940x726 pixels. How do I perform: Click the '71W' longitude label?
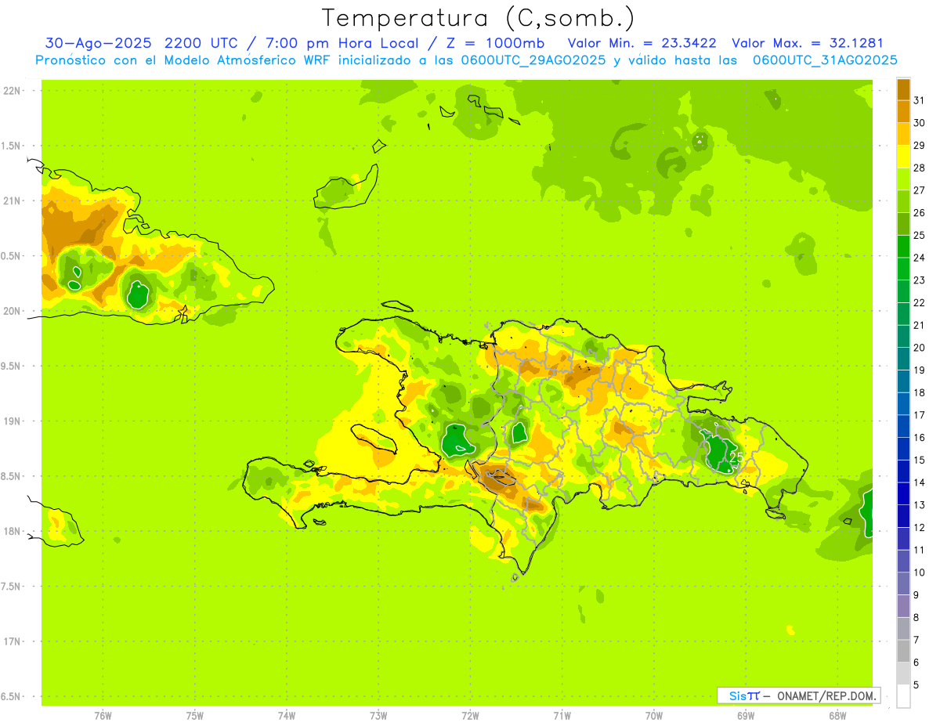pyautogui.click(x=562, y=715)
